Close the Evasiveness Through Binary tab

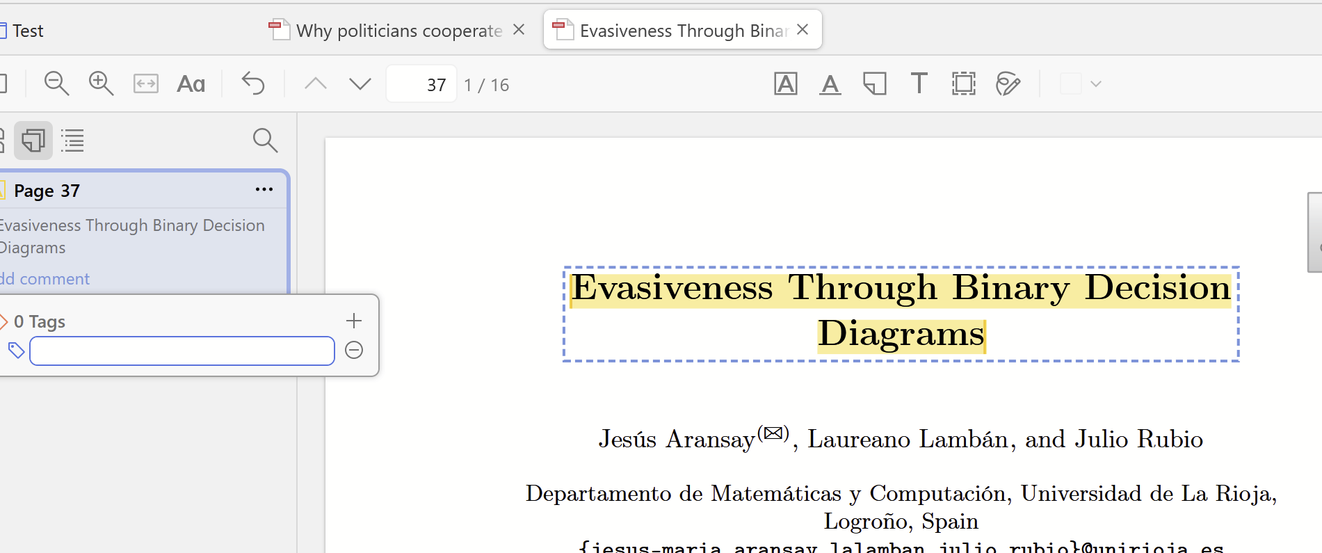coord(803,29)
